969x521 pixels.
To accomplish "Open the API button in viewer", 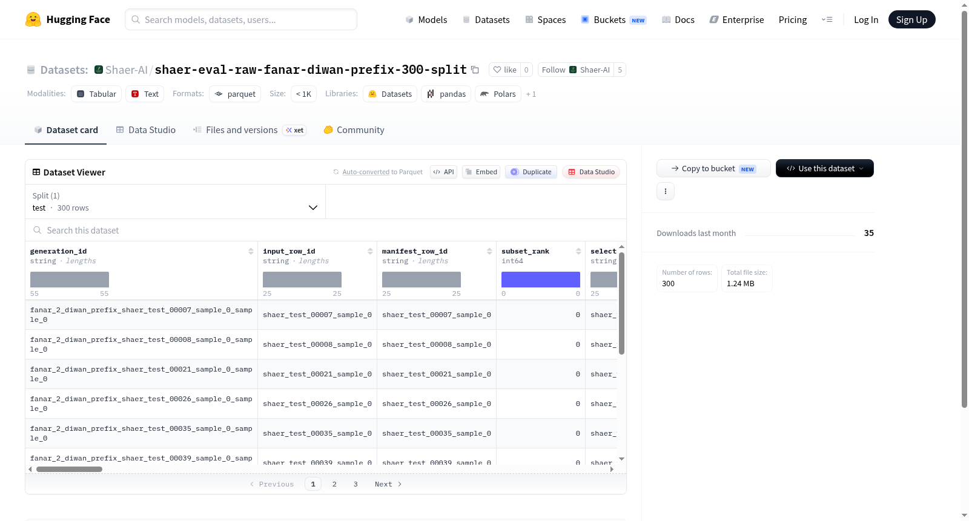I will (x=443, y=172).
